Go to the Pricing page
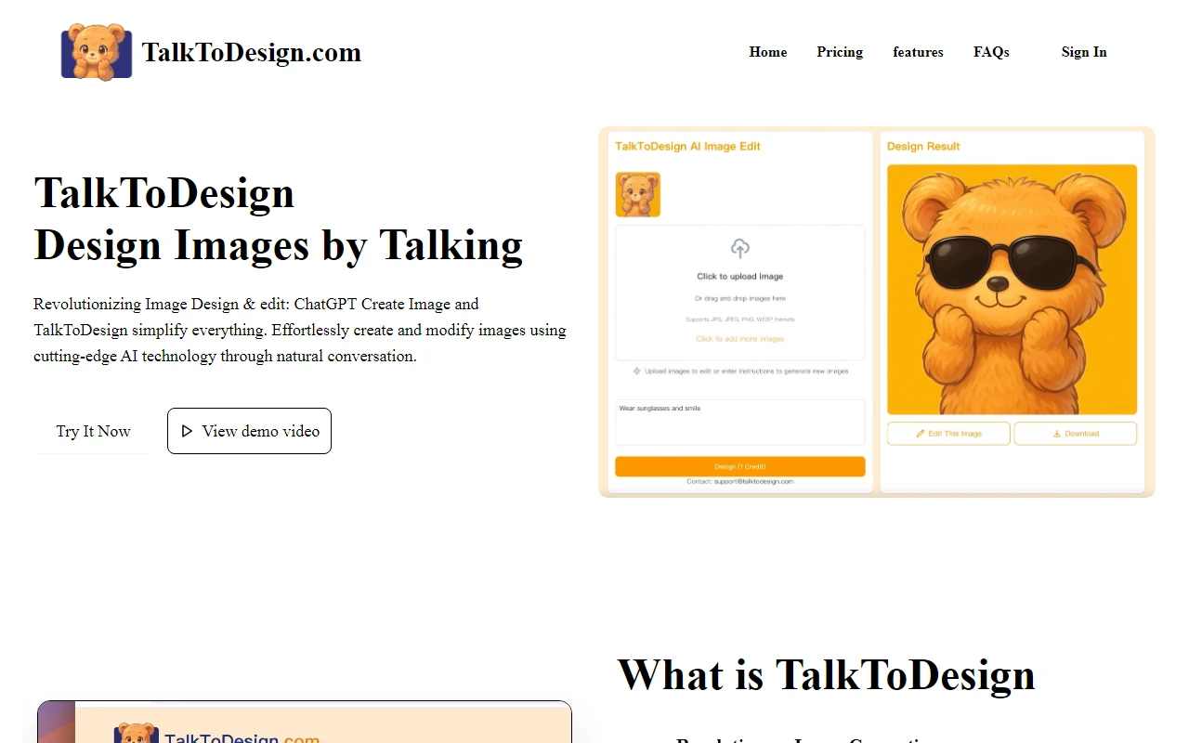 click(839, 52)
